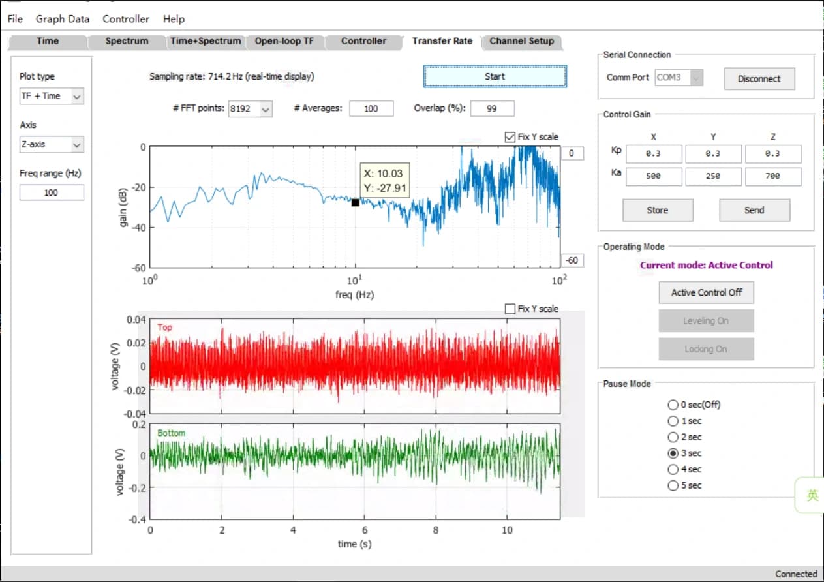Click the red Top legend label
This screenshot has width=824, height=582.
165,328
